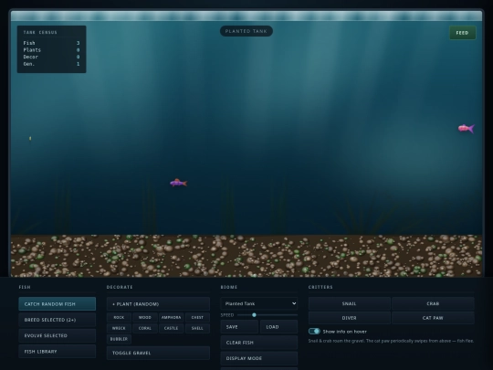Image resolution: width=493 pixels, height=370 pixels.
Task: Add a Bubbler decoration
Action: coord(119,339)
